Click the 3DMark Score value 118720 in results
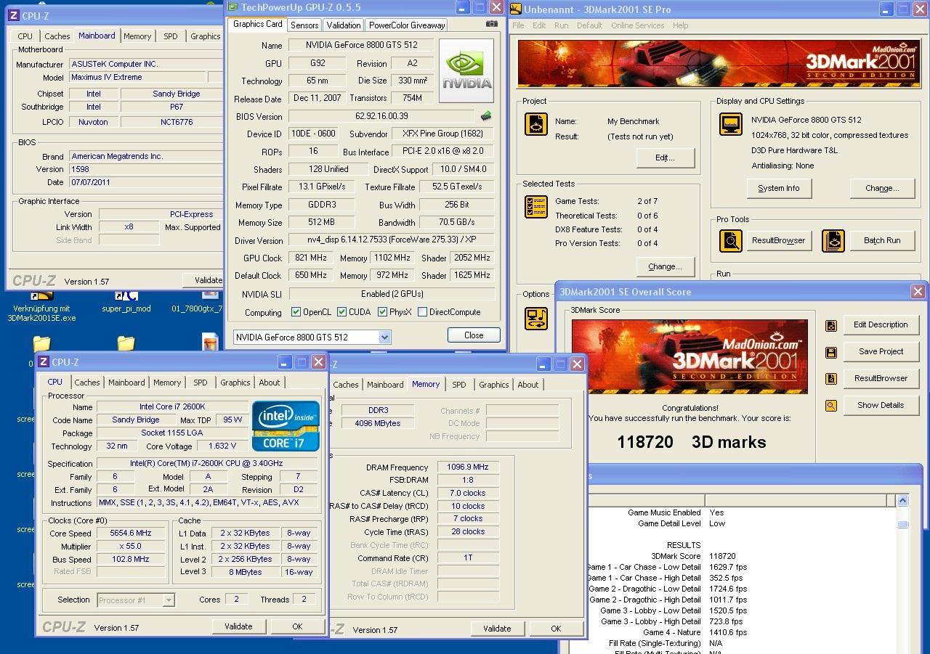The width and height of the screenshot is (930, 654). pos(722,556)
